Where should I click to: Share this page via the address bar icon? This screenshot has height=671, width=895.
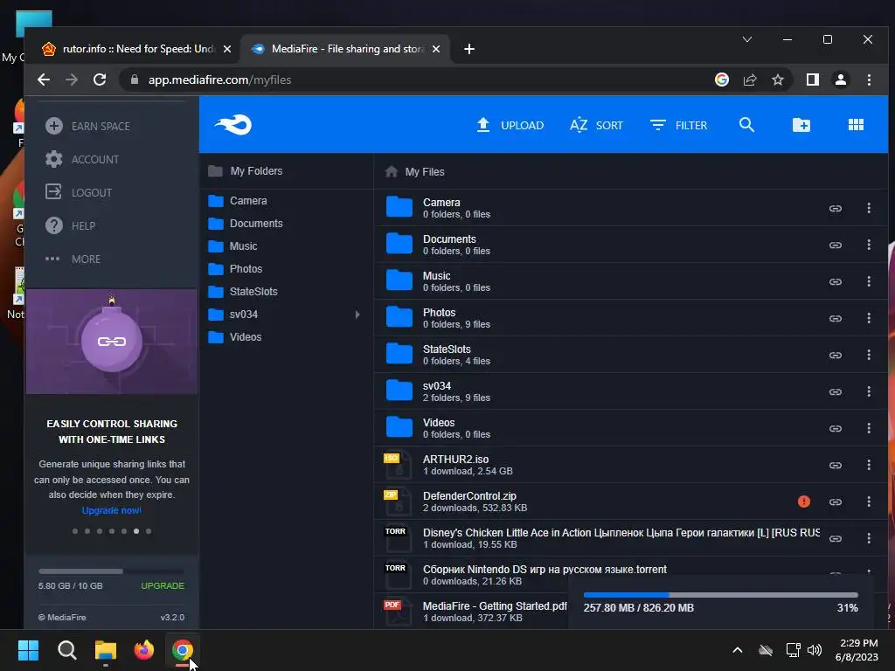(749, 80)
